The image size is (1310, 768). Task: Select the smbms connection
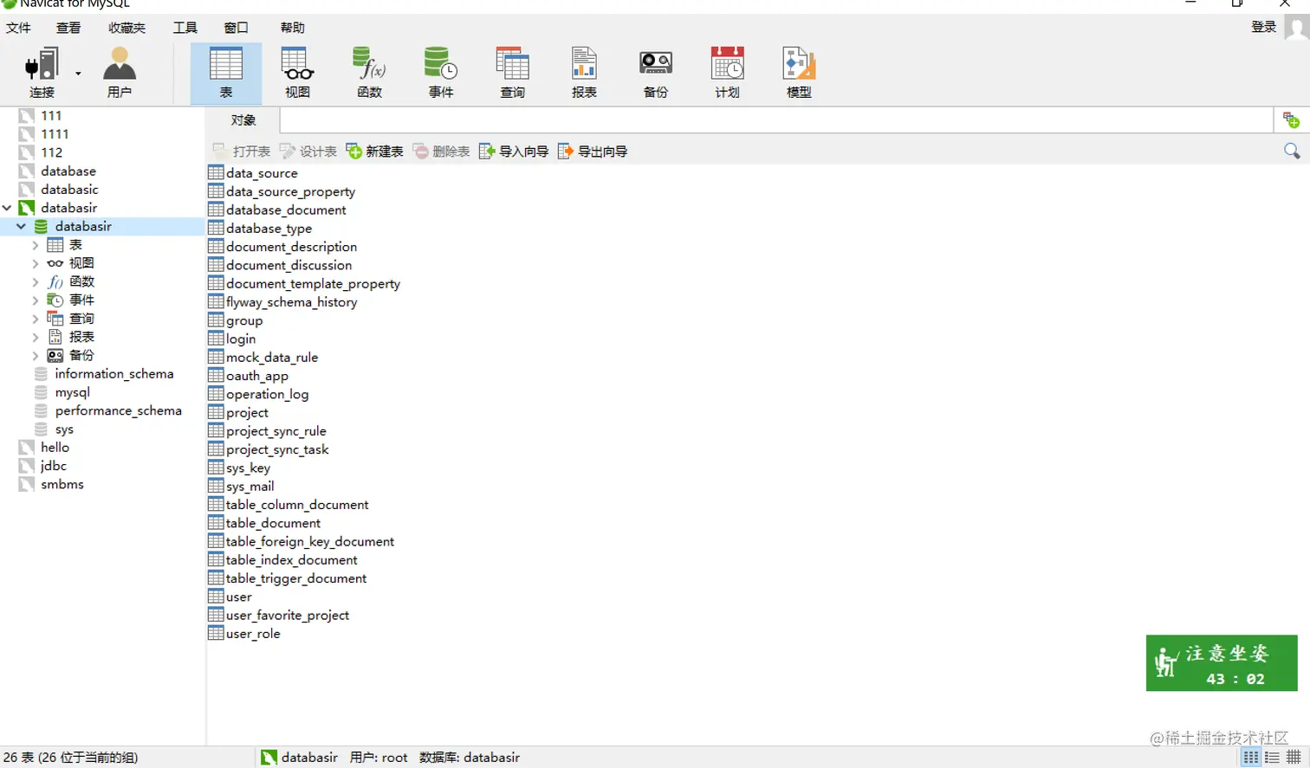coord(62,484)
